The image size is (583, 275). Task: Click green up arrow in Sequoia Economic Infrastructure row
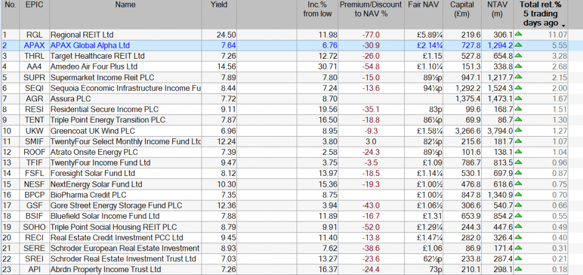(x=518, y=88)
